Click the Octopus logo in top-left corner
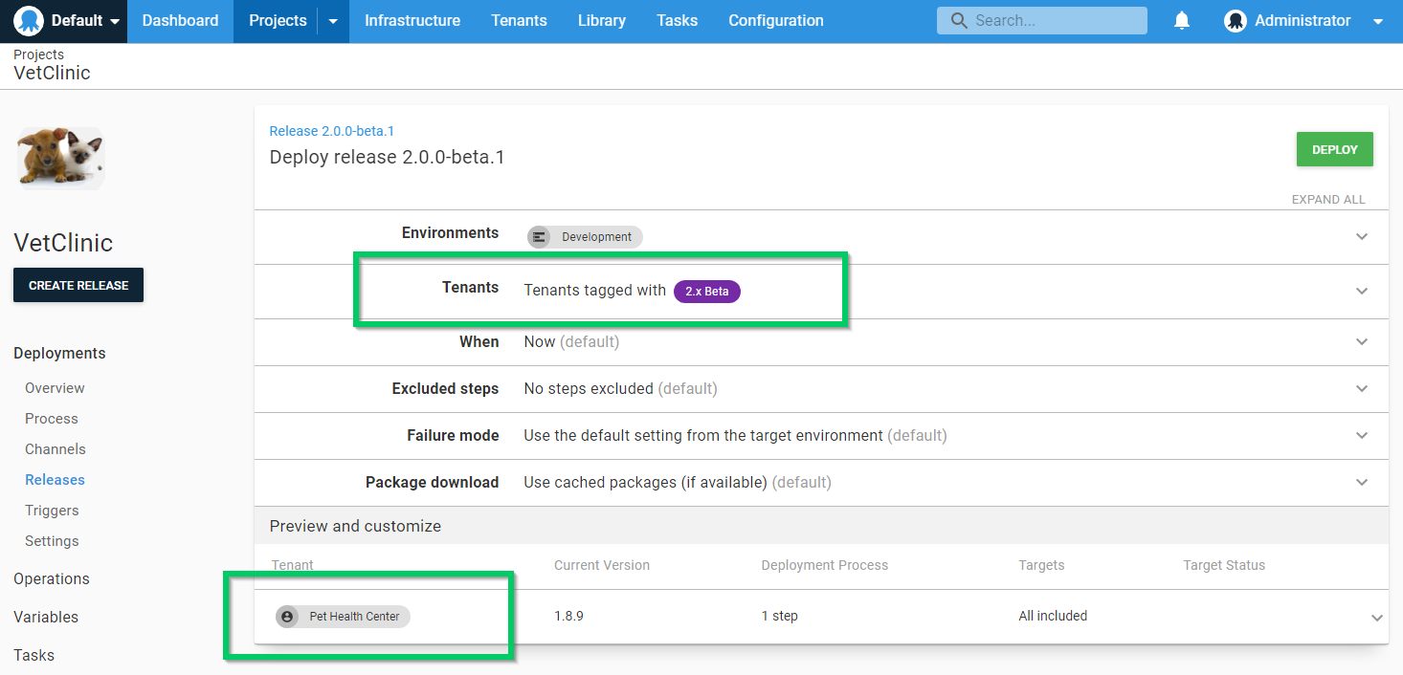The width and height of the screenshot is (1403, 675). click(29, 21)
